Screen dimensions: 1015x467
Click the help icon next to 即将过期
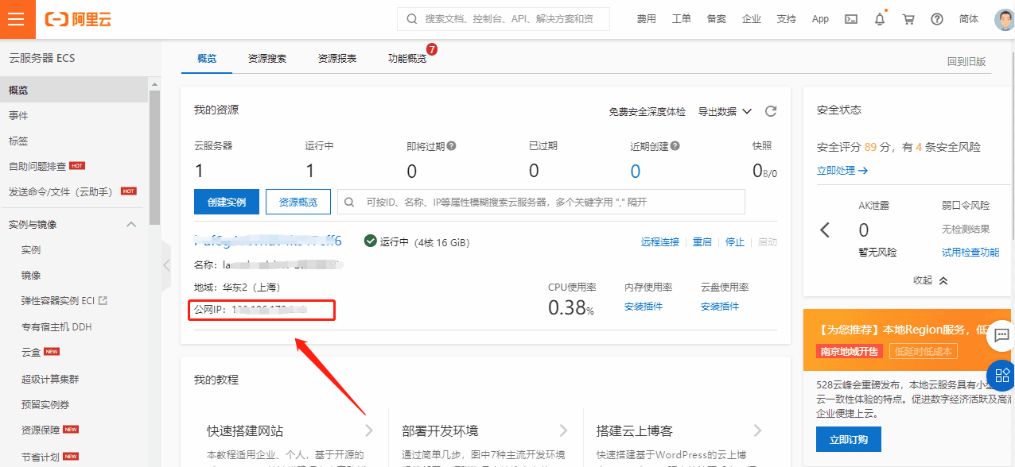click(x=451, y=146)
